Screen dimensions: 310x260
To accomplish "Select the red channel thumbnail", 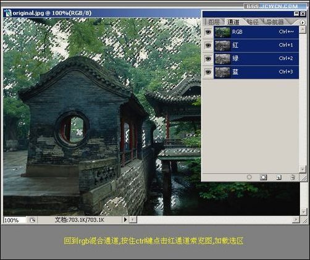I will coord(222,46).
